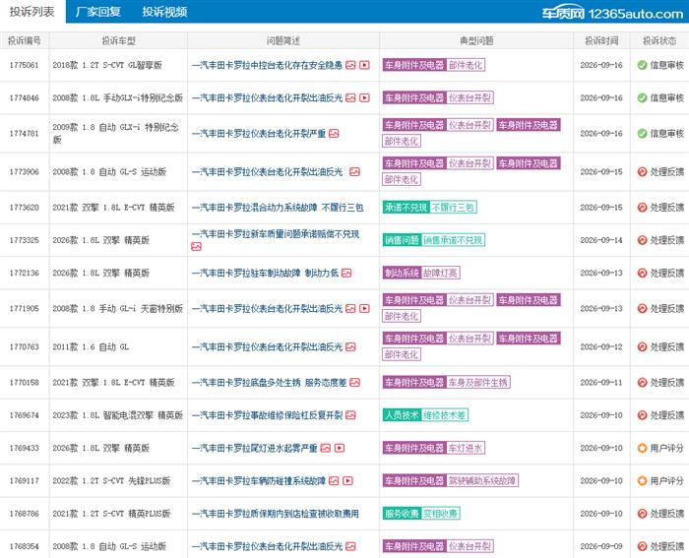689x558 pixels.
Task: Click the 不履行三包 tag
Action: coord(453,208)
